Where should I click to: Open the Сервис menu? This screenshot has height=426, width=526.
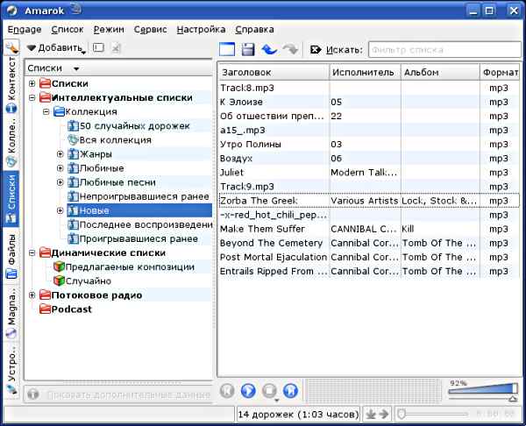[150, 30]
